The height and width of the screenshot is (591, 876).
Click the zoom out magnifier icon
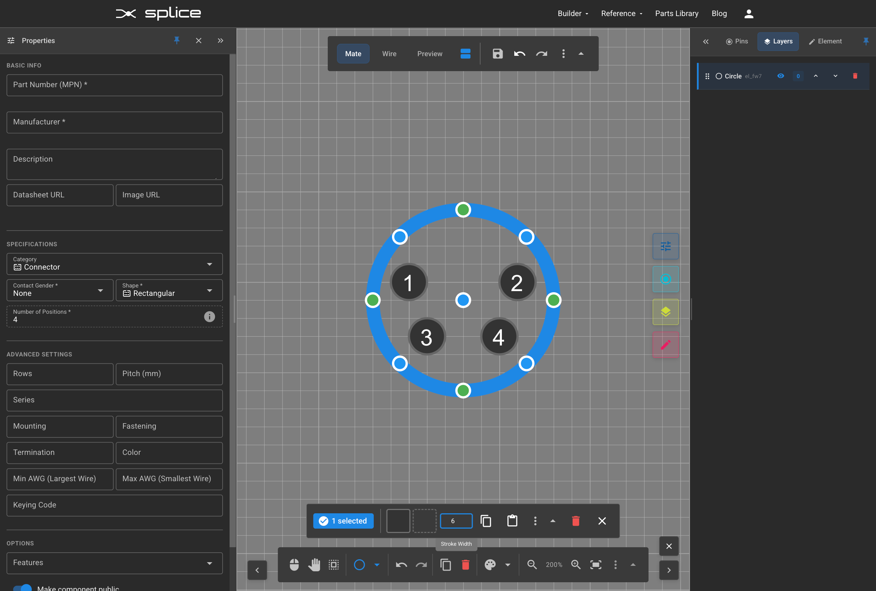click(532, 564)
